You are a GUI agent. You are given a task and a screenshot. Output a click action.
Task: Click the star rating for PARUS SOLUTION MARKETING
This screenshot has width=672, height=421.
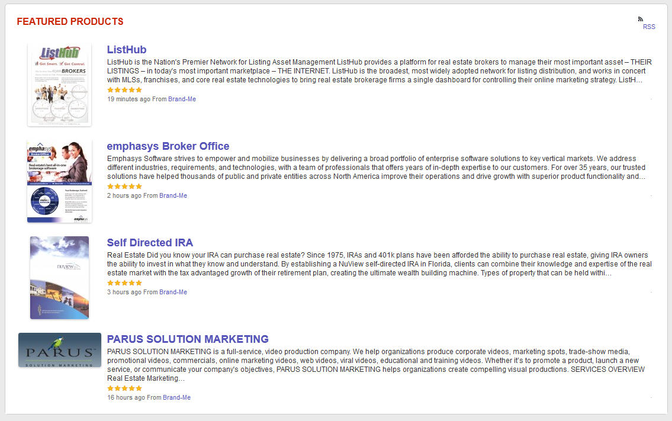click(x=124, y=388)
